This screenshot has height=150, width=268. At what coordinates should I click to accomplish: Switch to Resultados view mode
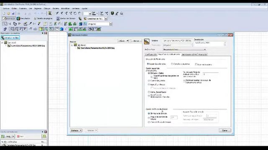pos(23,18)
